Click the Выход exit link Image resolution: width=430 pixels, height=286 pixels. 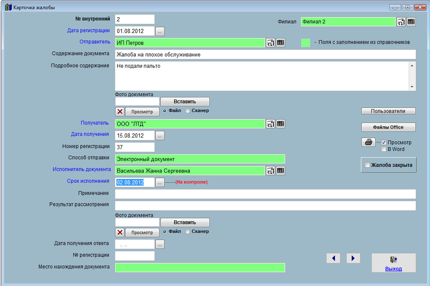393,269
